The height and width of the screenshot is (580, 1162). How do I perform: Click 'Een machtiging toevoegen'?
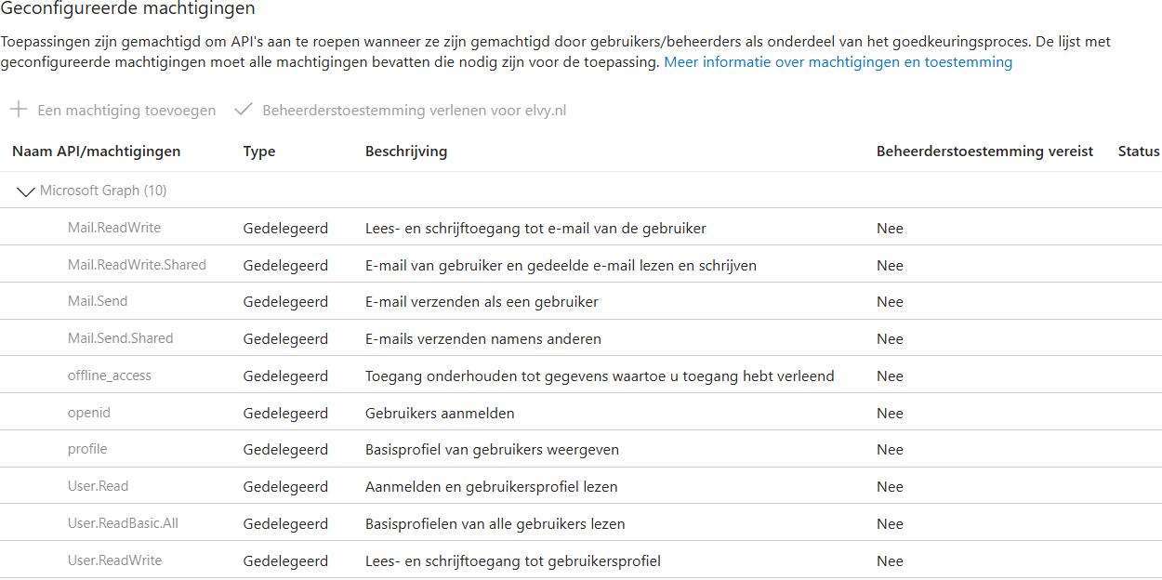[125, 110]
